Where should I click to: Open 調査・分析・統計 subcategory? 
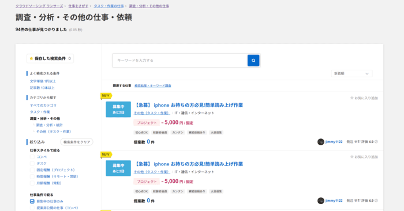pos(50,125)
